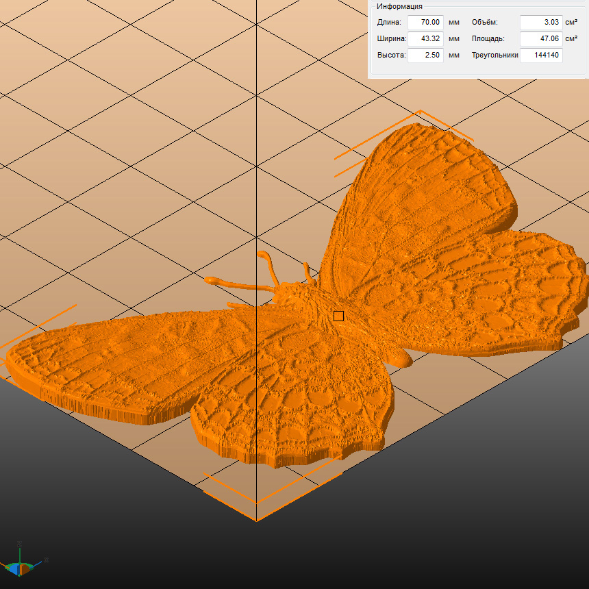Click the Треугольники count field
The width and height of the screenshot is (589, 589).
tap(540, 55)
